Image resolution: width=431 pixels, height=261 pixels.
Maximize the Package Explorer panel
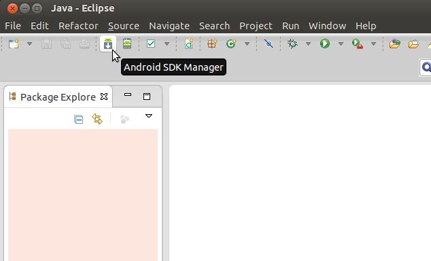[147, 97]
